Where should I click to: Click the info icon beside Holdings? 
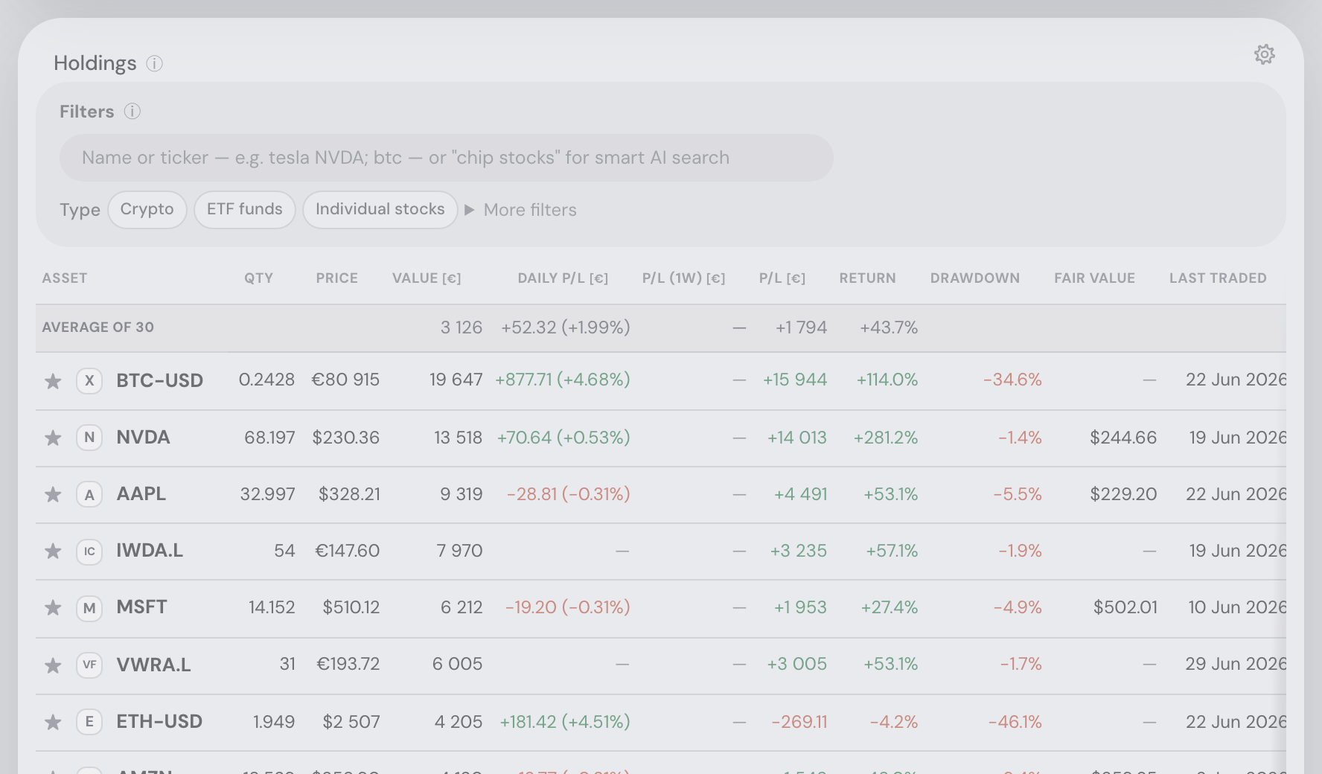pyautogui.click(x=154, y=63)
